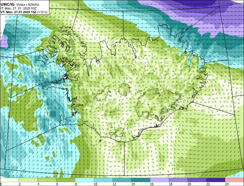
Task: Click the legend scale label '0'
Action: coord(1,184)
